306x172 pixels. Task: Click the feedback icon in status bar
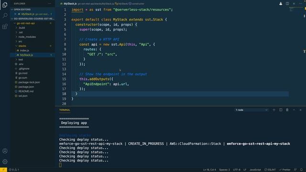tap(295, 170)
